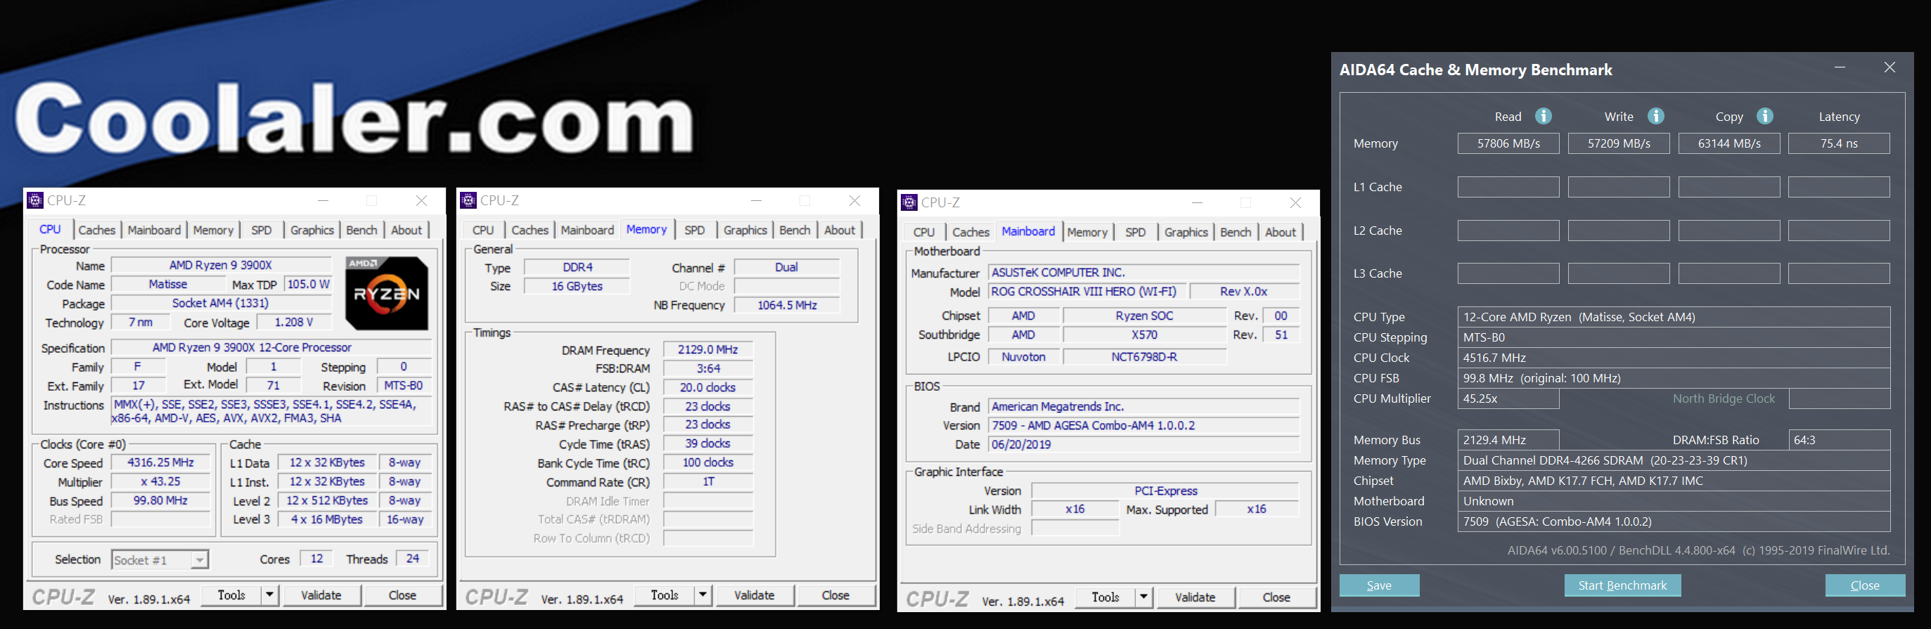The height and width of the screenshot is (629, 1931).
Task: Close the AIDA64 window with X icon
Action: point(1890,68)
